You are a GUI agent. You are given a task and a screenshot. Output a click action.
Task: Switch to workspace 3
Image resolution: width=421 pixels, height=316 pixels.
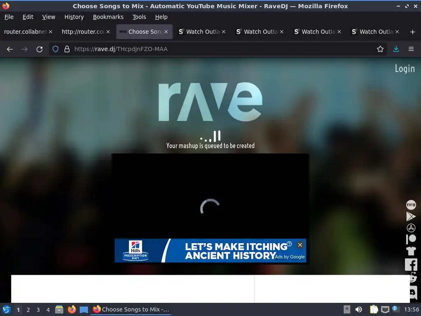click(38, 310)
